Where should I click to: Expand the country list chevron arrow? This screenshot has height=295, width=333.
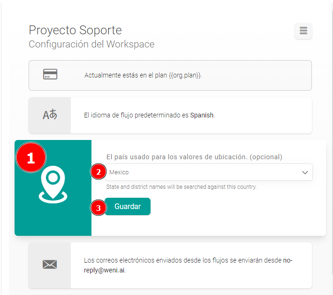[x=304, y=172]
